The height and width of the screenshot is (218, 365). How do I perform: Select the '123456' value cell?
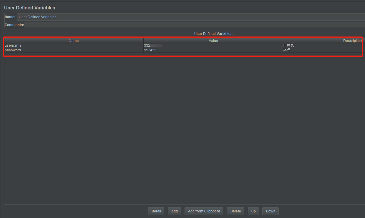[x=213, y=50]
